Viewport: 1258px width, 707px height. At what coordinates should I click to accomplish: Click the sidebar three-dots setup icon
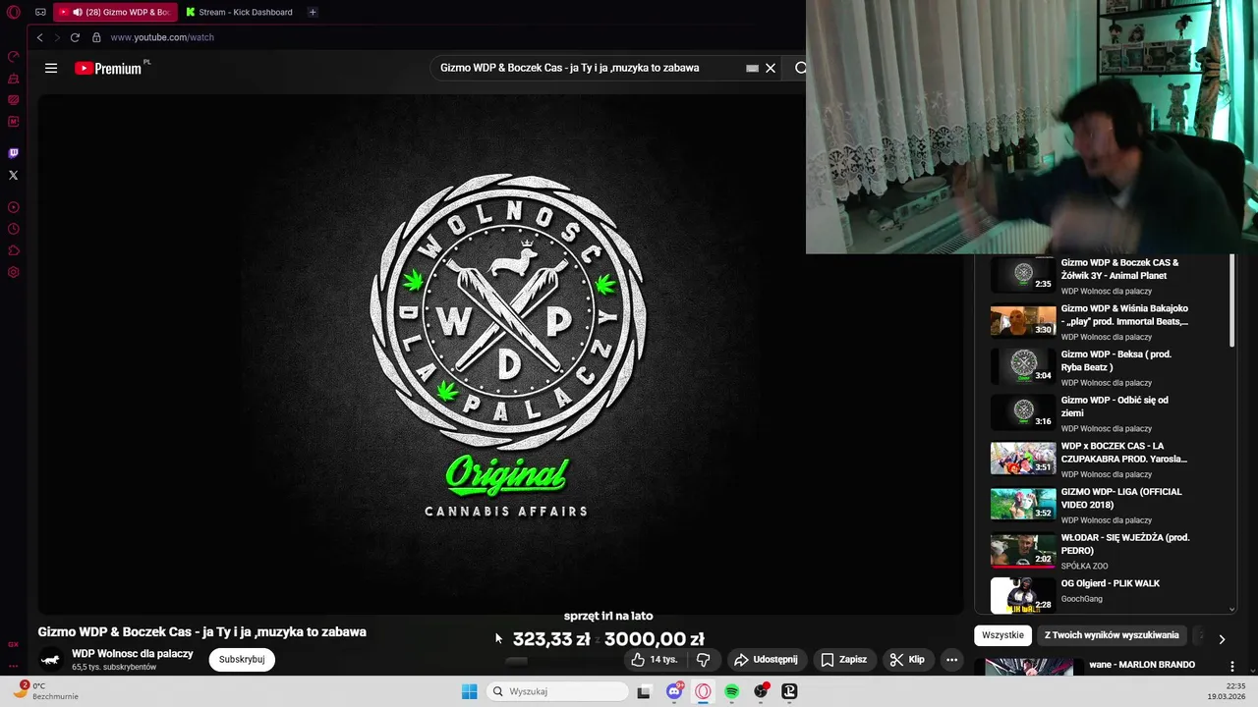tap(14, 666)
